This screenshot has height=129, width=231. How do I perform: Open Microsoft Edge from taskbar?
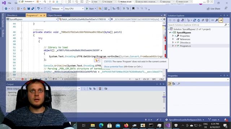(x=101, y=125)
